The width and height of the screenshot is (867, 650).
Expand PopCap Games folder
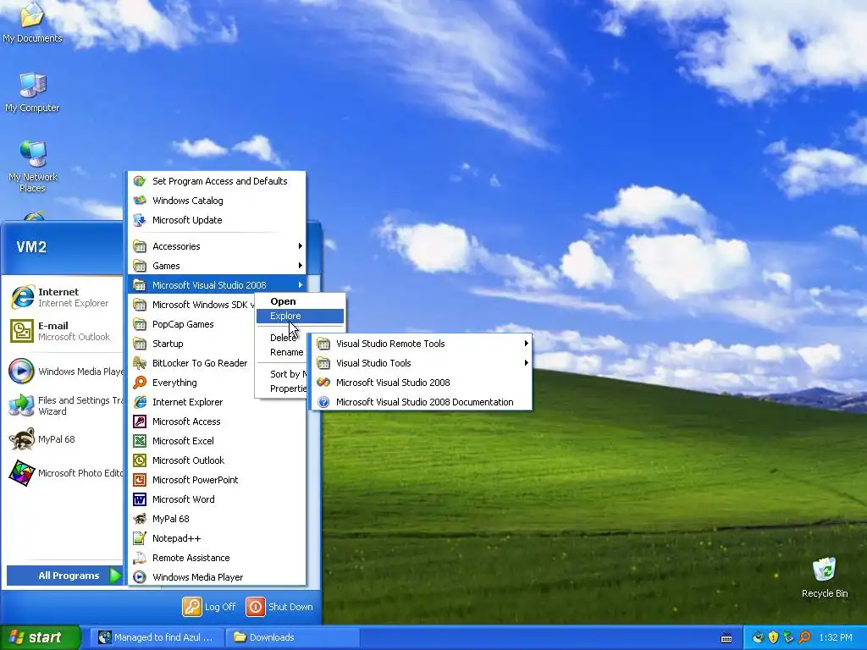click(192, 324)
